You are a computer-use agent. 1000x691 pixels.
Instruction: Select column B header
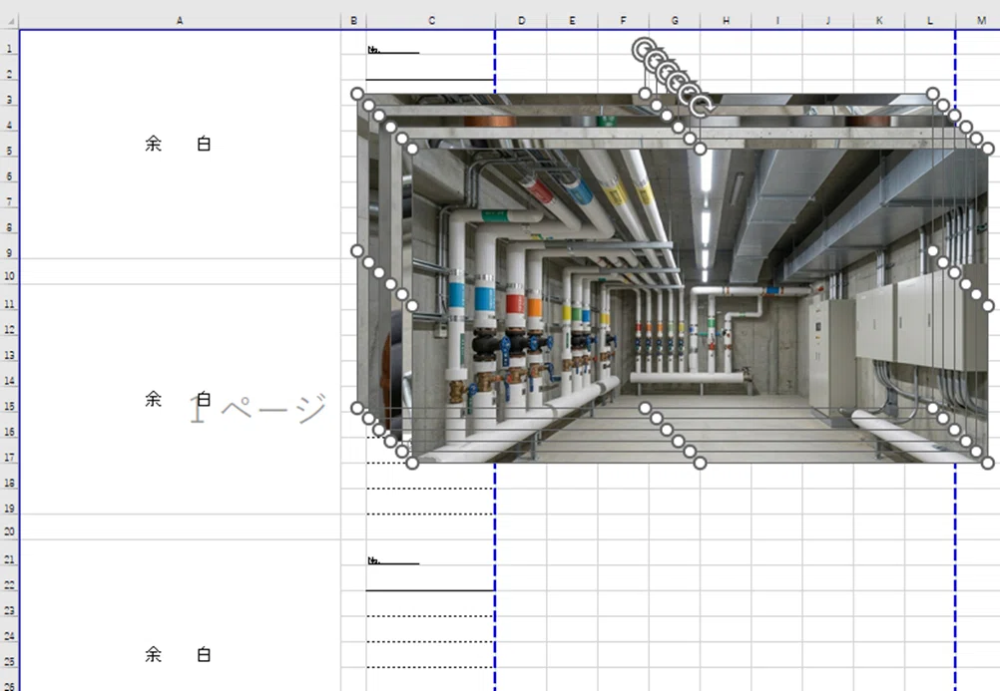pos(353,21)
